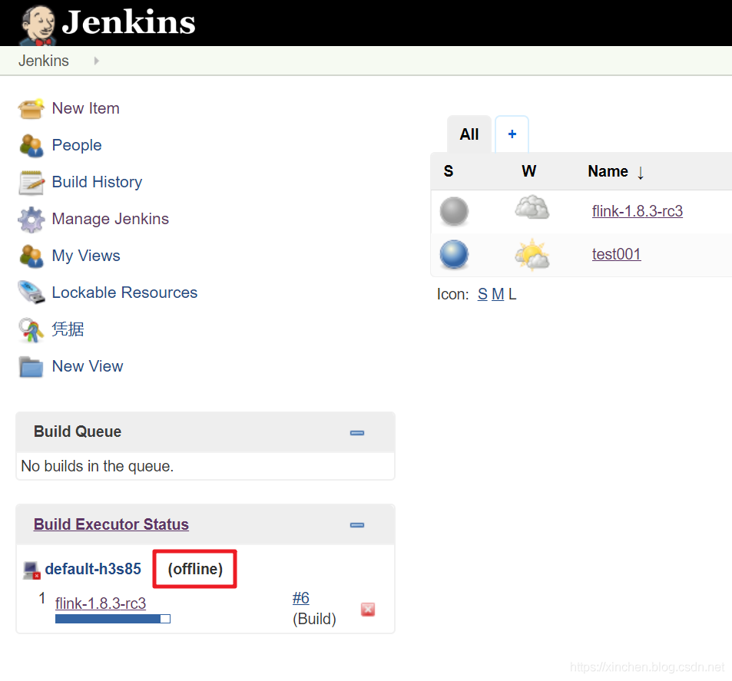Sort the table by the W column

pyautogui.click(x=528, y=171)
